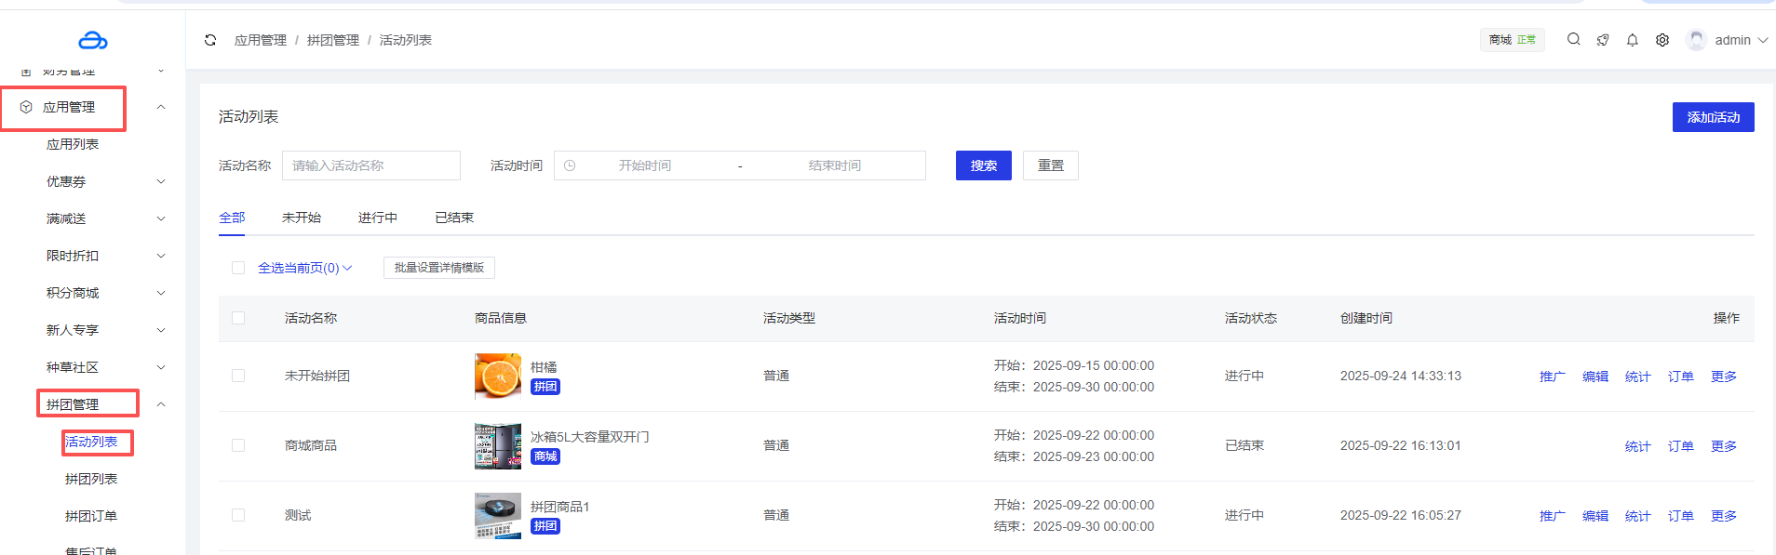Expand the 优惠券 sidebar submenu
The height and width of the screenshot is (555, 1776).
click(x=160, y=181)
